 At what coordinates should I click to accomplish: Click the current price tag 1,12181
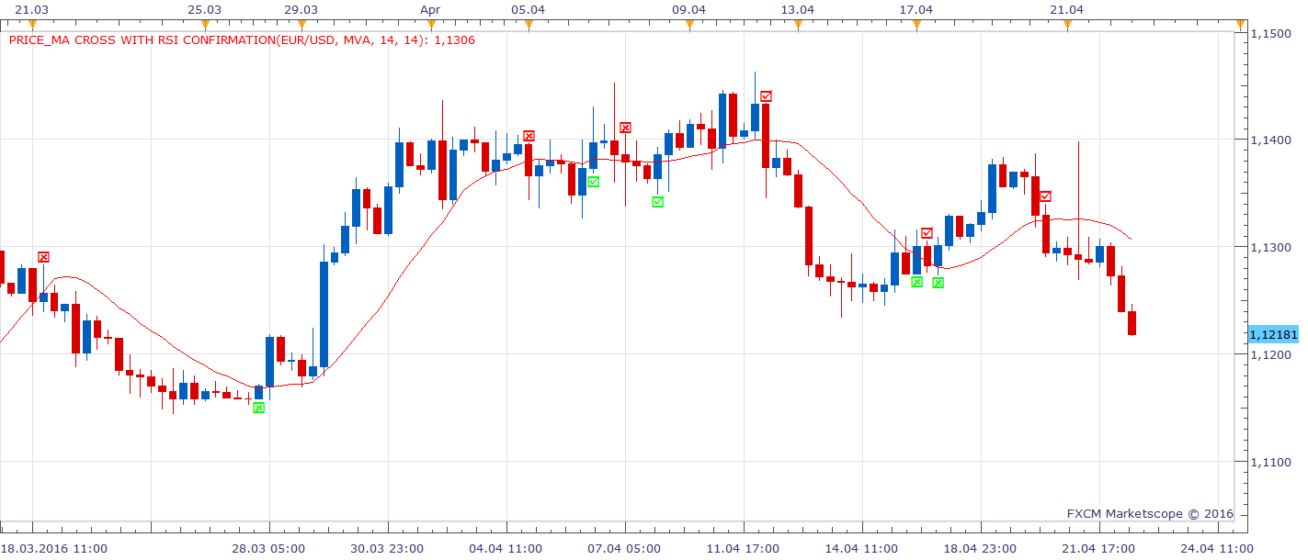point(1273,335)
